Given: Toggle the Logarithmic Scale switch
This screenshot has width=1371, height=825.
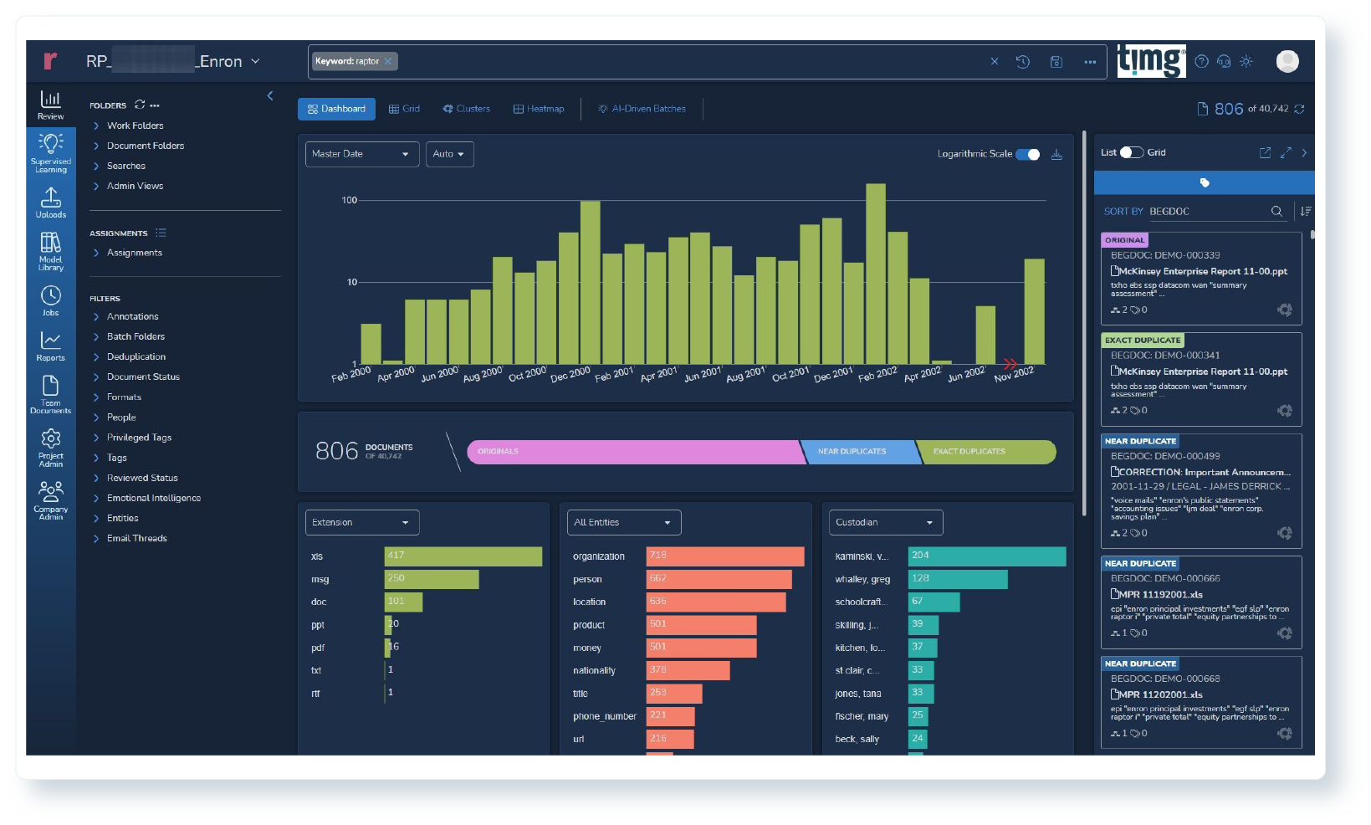Looking at the screenshot, I should [1028, 155].
